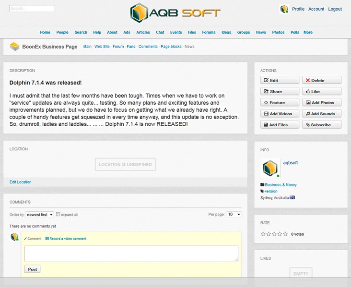The image size is (351, 288).
Task: Rate two stars in the Rate block
Action: click(269, 234)
